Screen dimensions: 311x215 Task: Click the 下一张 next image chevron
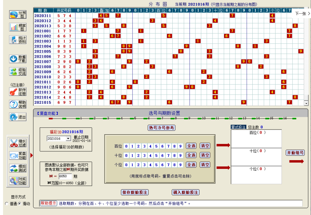pos(309,13)
